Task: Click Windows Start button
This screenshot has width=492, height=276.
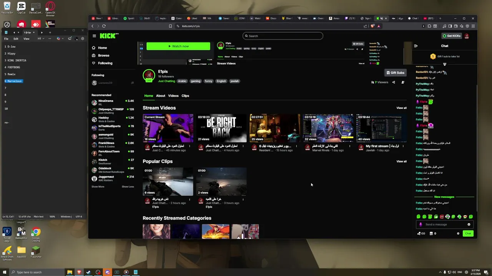Action: 4,272
